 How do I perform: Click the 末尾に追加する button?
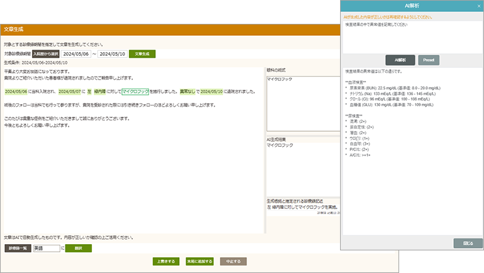tap(199, 261)
